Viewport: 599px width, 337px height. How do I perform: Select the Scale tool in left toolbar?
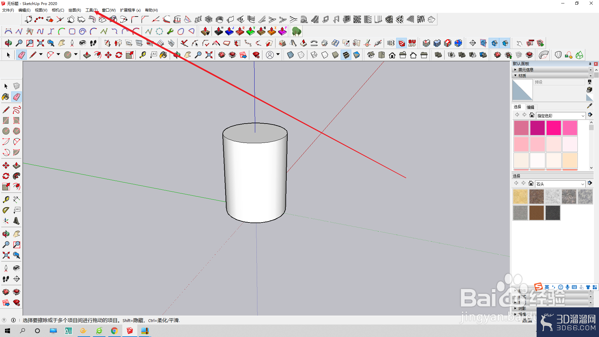coord(6,187)
